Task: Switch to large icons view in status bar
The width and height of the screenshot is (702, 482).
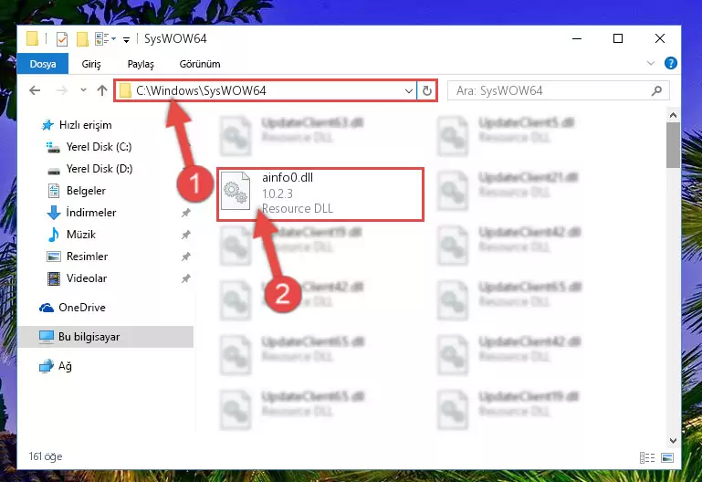Action: click(x=667, y=457)
